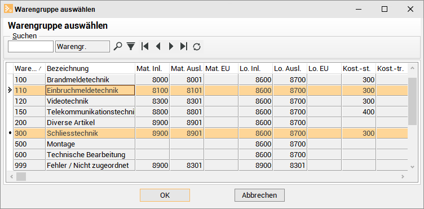Go to previous record arrow
Image resolution: width=424 pixels, height=209 pixels.
158,46
